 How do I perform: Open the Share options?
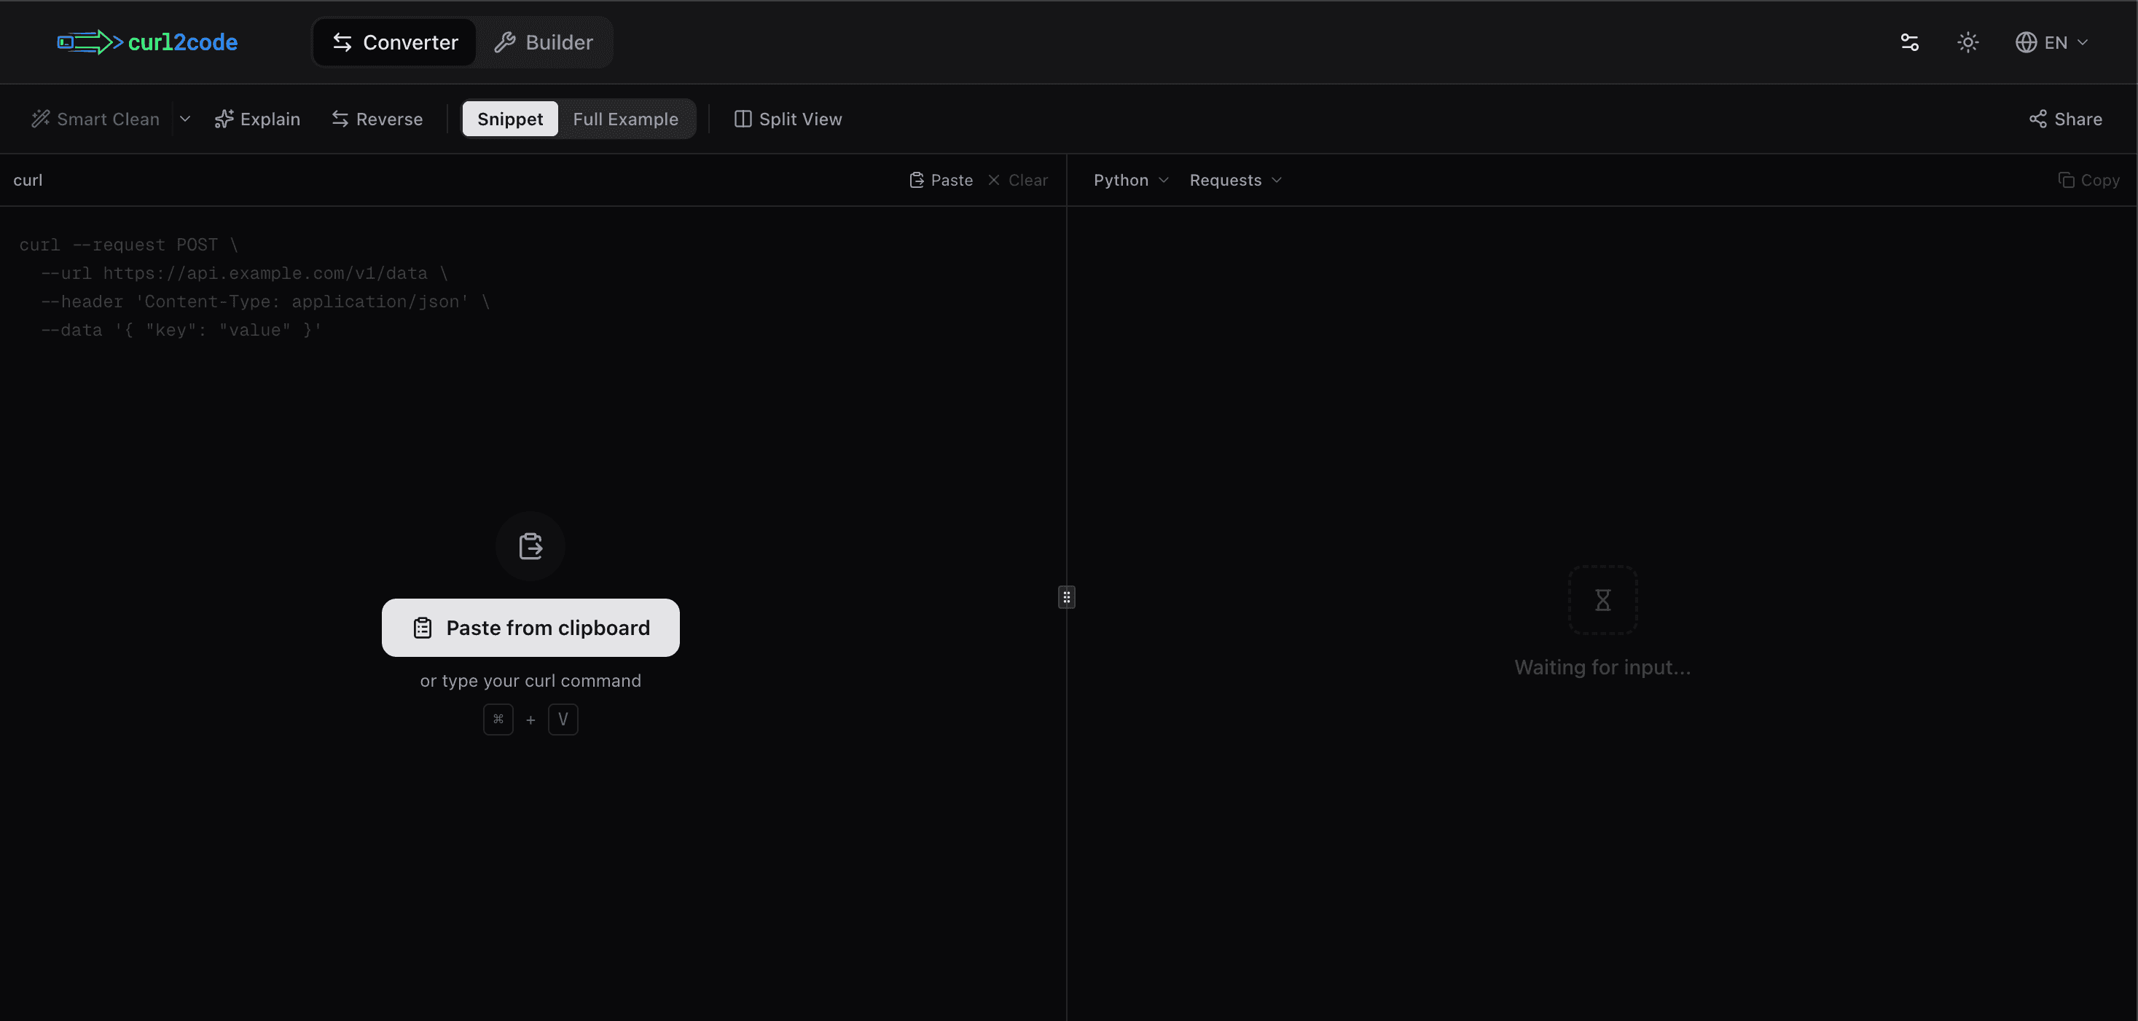tap(2066, 119)
